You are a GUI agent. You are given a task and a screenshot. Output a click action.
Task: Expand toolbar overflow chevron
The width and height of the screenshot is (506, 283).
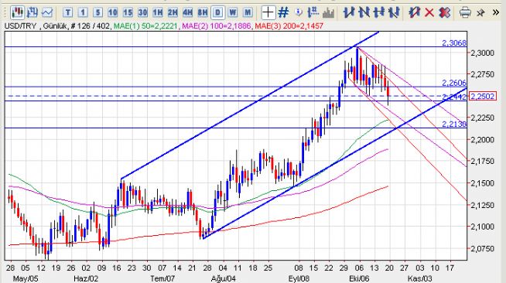[496, 12]
